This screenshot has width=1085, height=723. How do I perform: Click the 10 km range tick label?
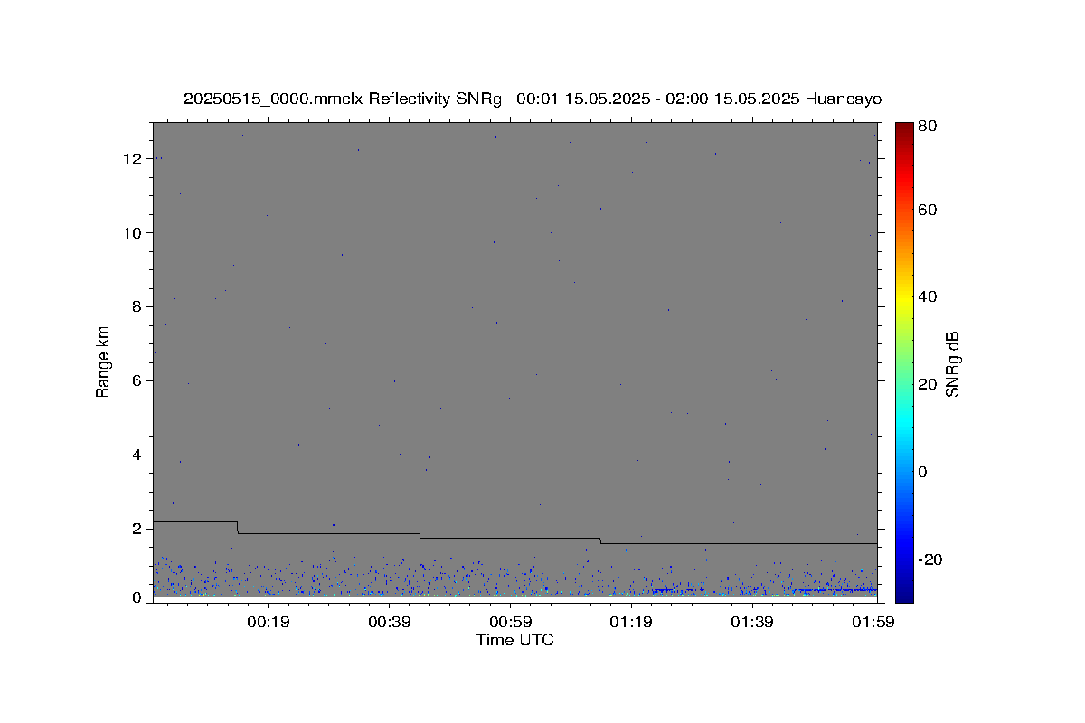pyautogui.click(x=134, y=233)
